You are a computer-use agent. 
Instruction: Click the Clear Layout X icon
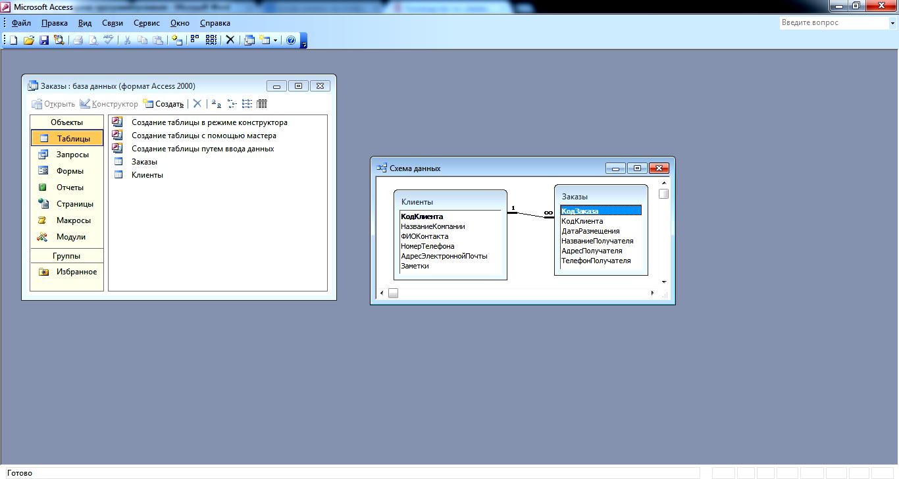pos(230,40)
